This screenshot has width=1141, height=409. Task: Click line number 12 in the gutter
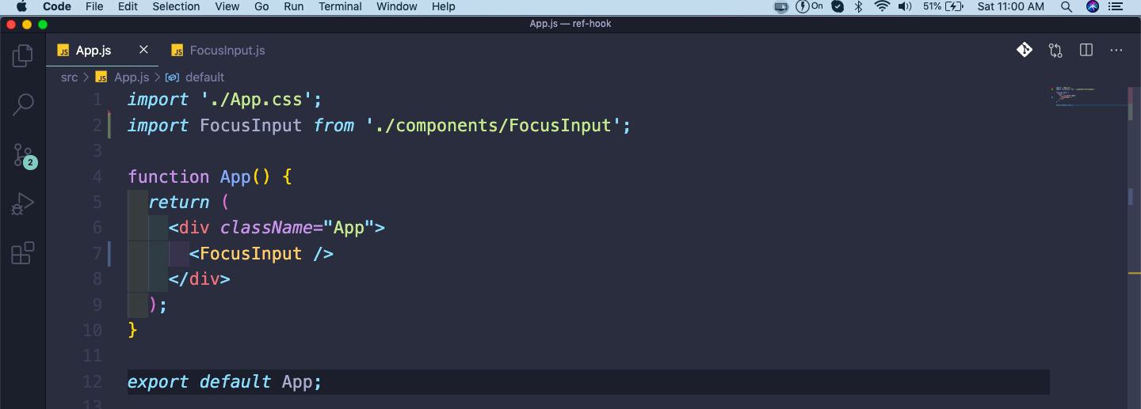[x=93, y=381]
